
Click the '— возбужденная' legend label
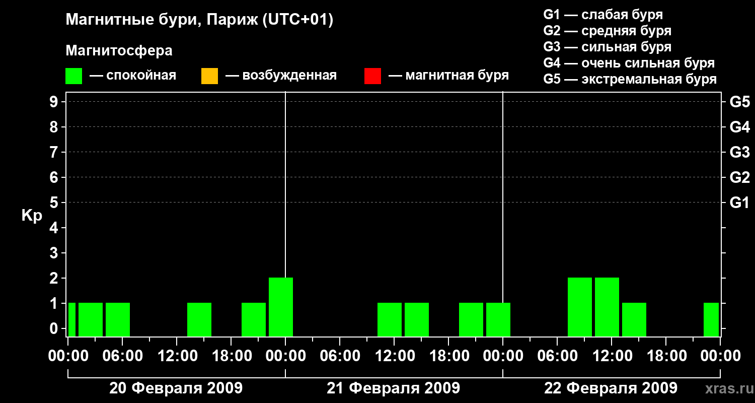pos(281,76)
